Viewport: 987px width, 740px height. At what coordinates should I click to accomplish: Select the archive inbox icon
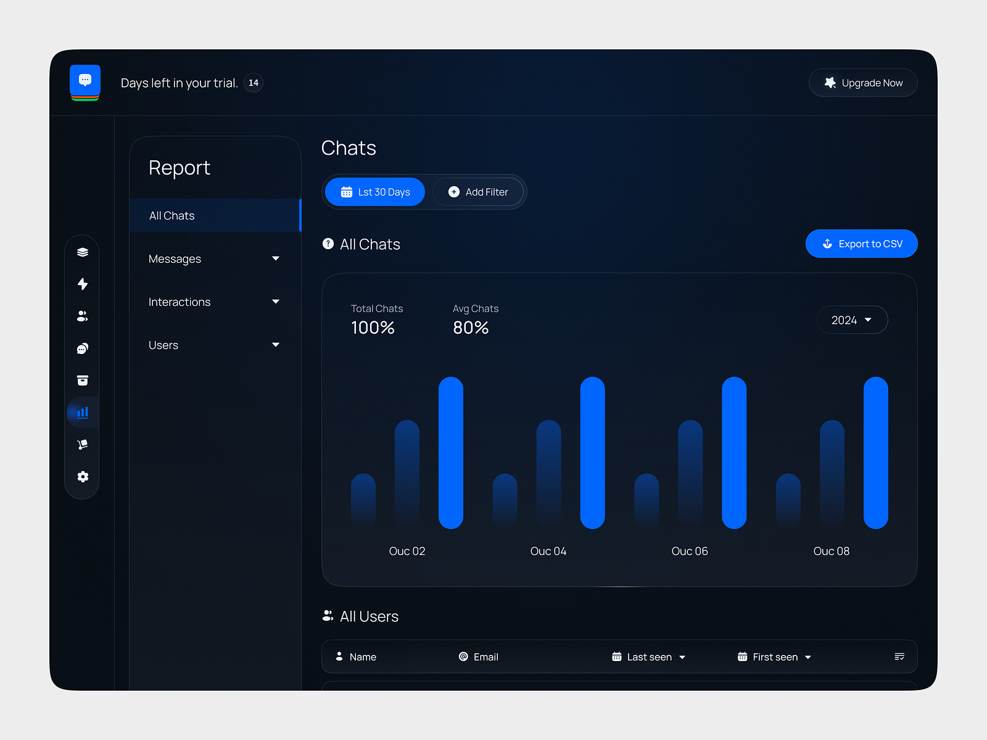pos(82,380)
